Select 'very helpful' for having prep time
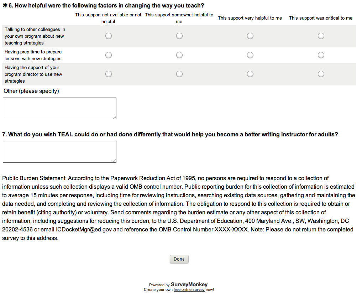 [x=250, y=55]
